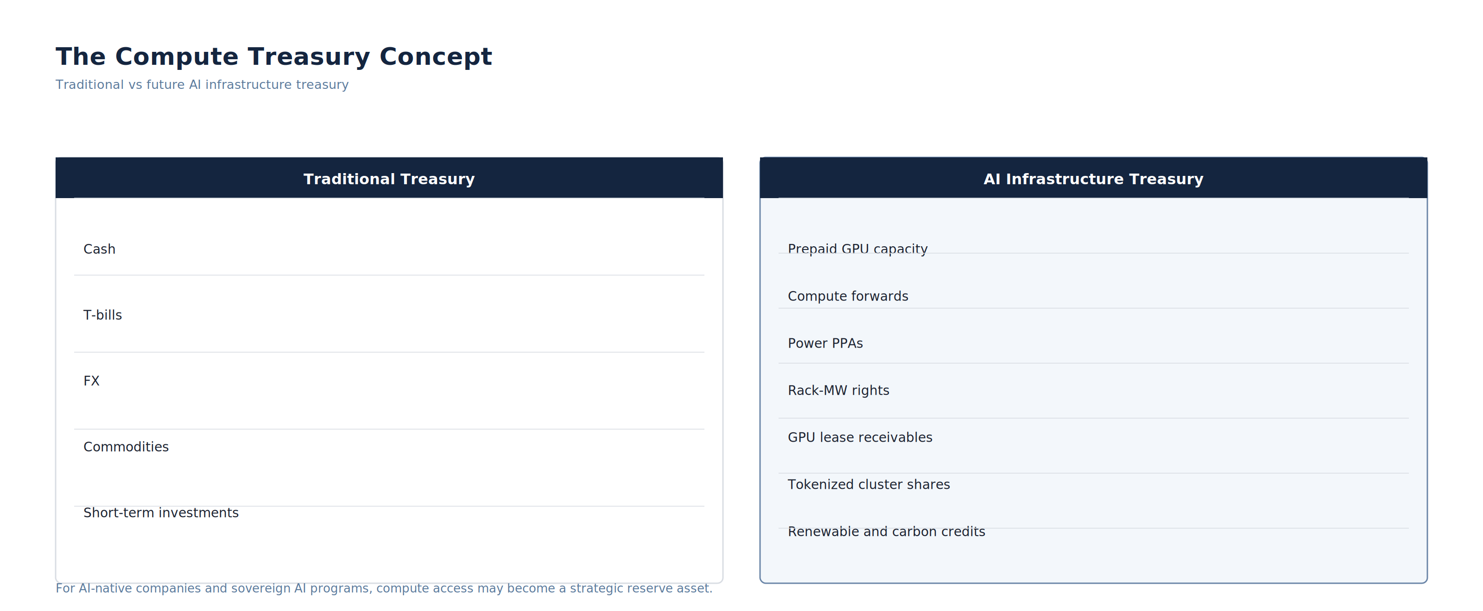This screenshot has width=1483, height=611.
Task: Click the footnote about strategic reserve asset
Action: (x=384, y=588)
